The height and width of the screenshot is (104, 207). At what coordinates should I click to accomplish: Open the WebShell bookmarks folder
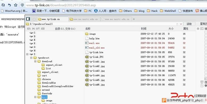(x=168, y=11)
